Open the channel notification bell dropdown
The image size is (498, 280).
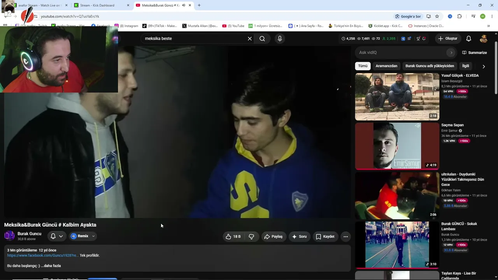click(x=57, y=236)
